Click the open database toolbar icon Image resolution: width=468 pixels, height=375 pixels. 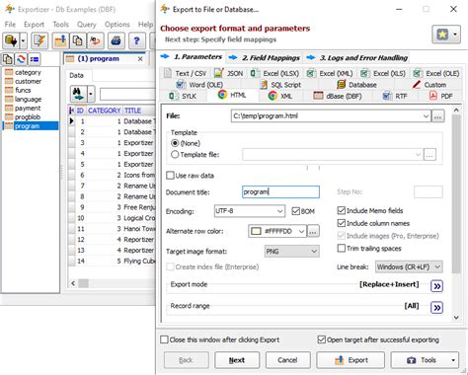point(11,40)
